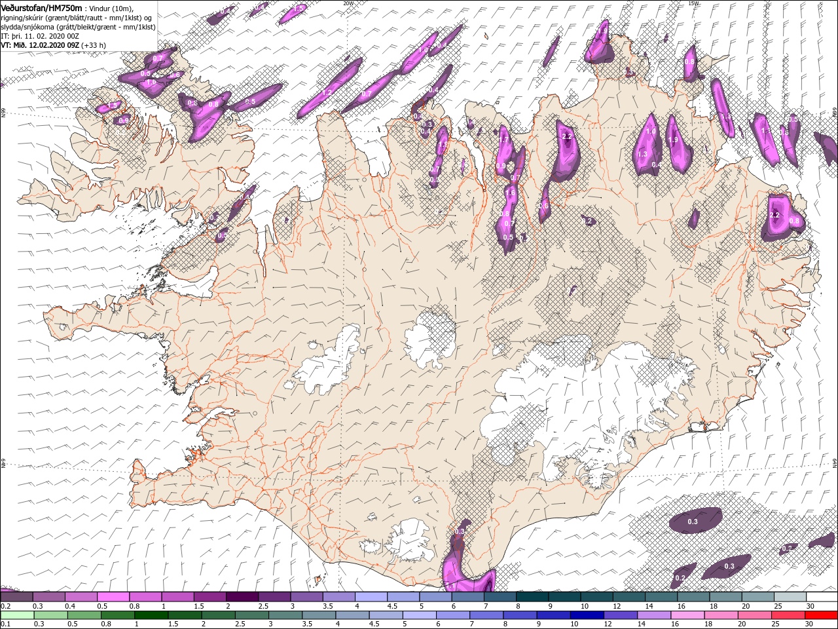Click the Veðurstofan/HM750m title text
Viewport: 838px width, 629px height.
point(41,7)
